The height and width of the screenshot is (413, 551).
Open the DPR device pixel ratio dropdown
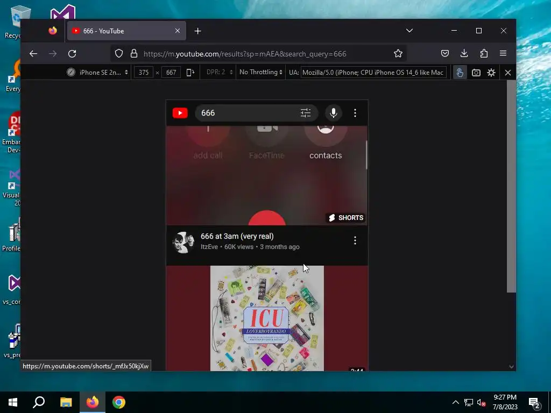click(x=220, y=72)
